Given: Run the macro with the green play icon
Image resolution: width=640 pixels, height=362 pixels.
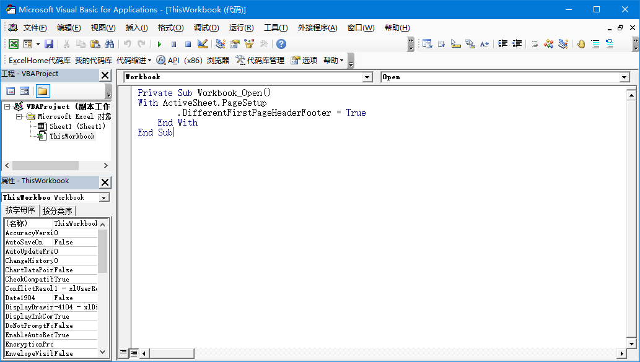Looking at the screenshot, I should click(x=160, y=44).
